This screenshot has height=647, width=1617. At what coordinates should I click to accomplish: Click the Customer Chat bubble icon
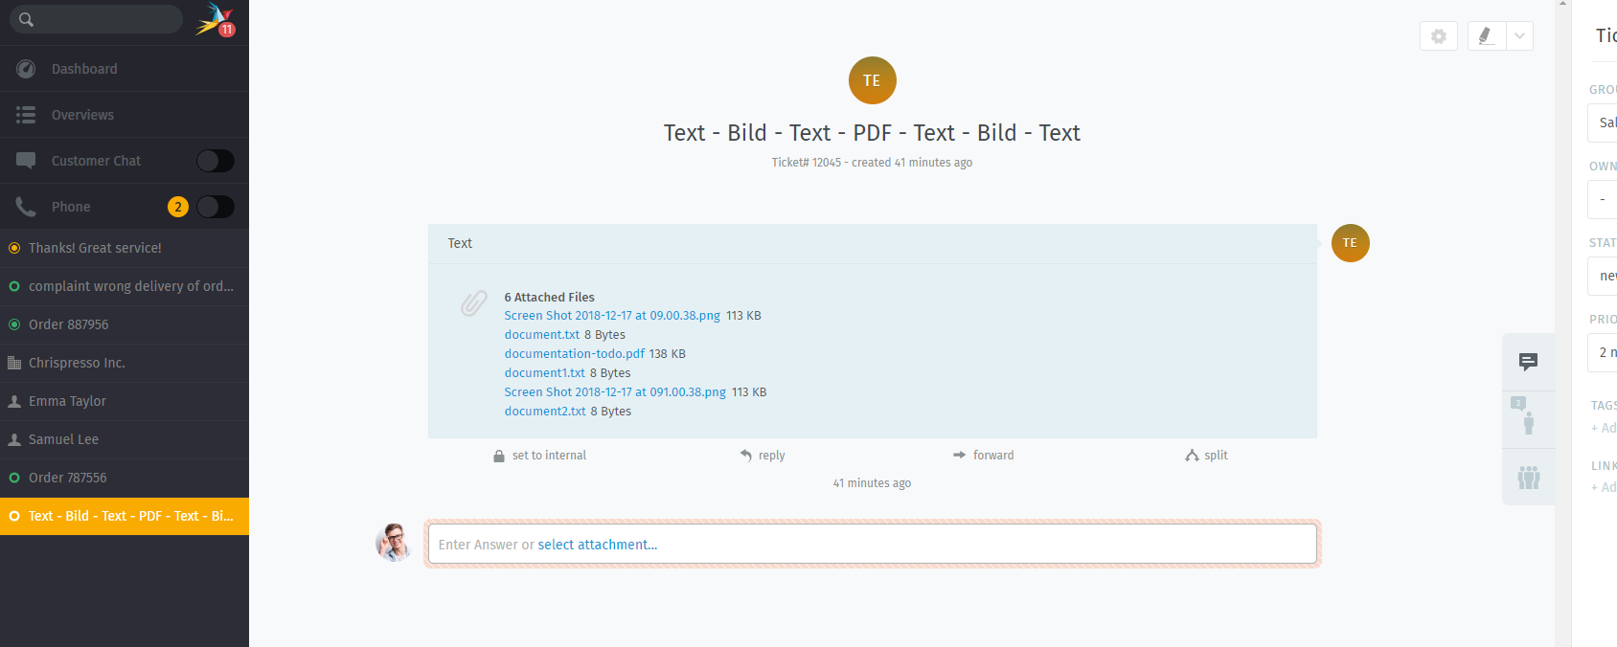pyautogui.click(x=26, y=161)
